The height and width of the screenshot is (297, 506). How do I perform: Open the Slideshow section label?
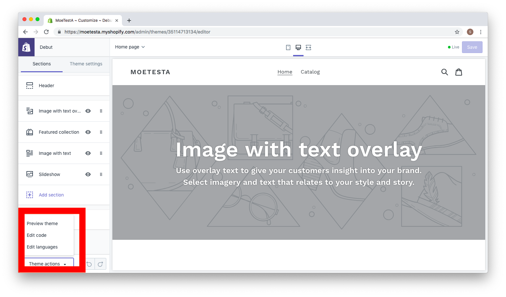(x=50, y=174)
